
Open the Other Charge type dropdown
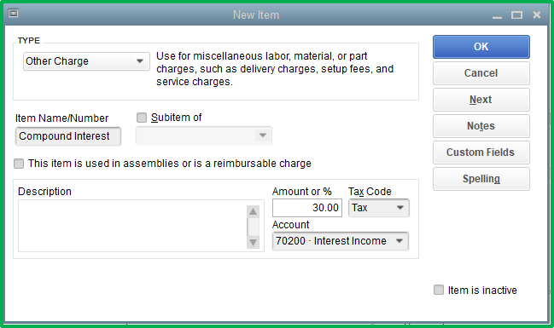[x=86, y=61]
